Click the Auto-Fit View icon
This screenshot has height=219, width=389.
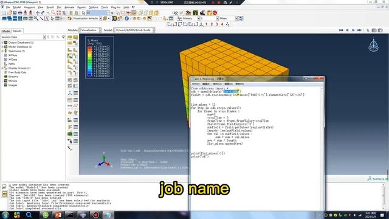59,13
